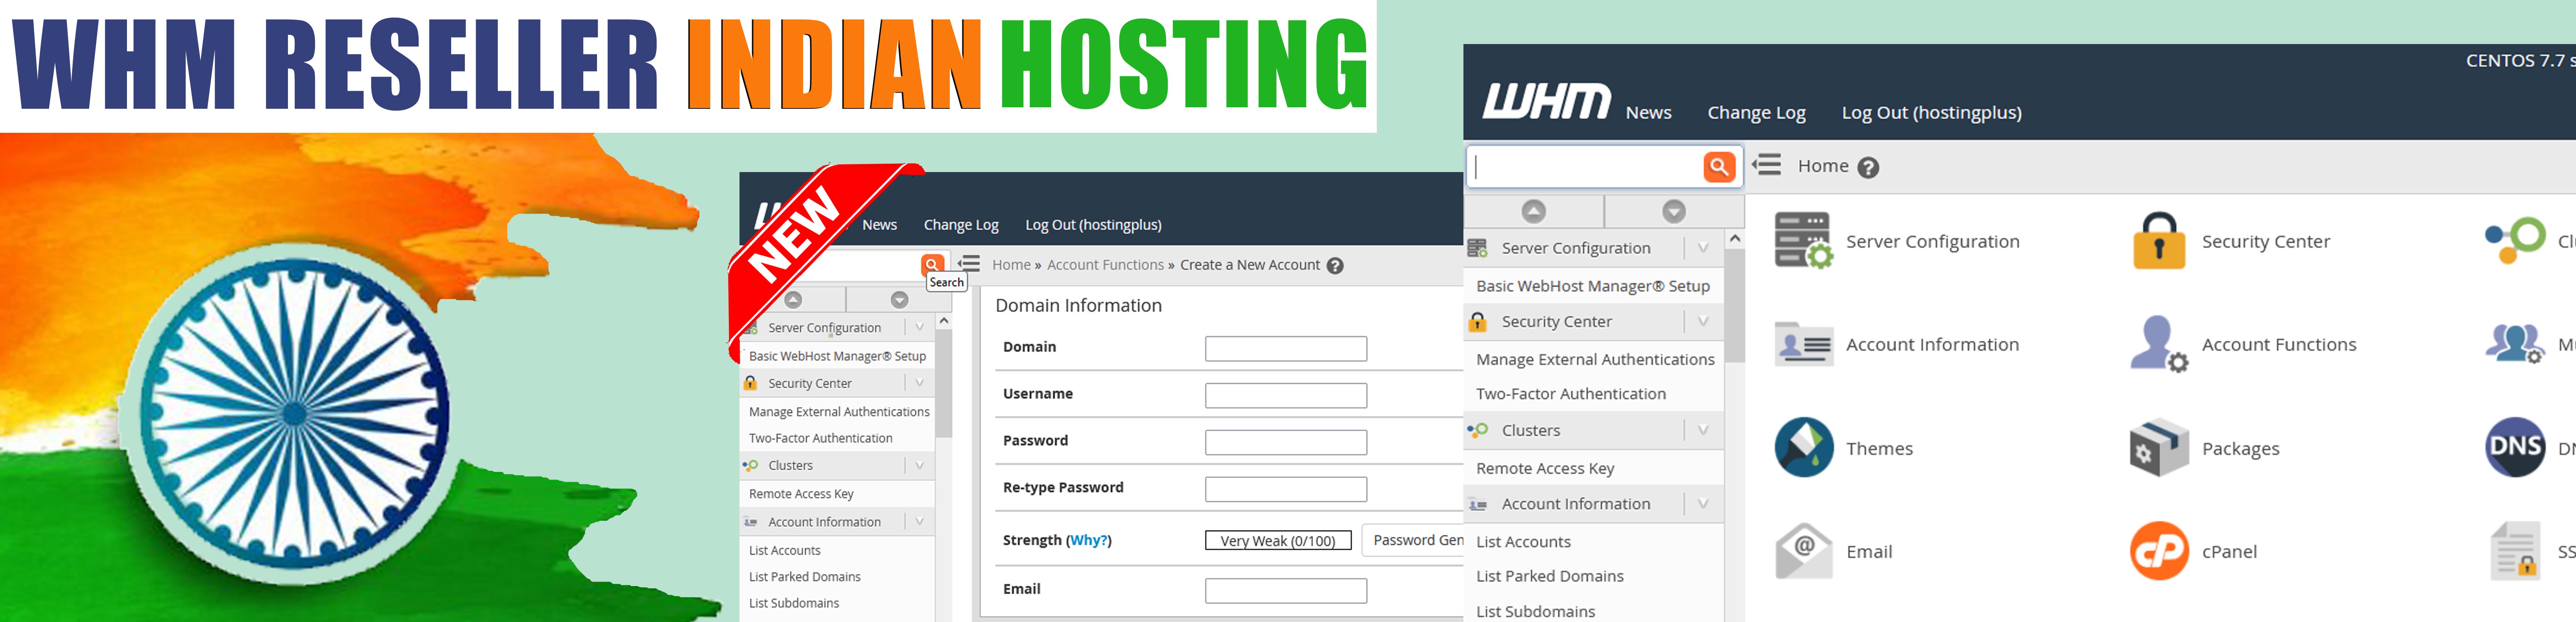
Task: Open News in right WHM header
Action: click(1648, 113)
